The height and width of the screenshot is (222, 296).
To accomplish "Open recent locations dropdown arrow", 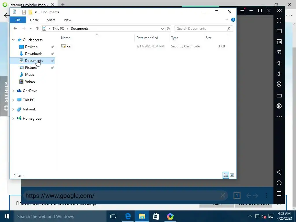I will pyautogui.click(x=31, y=29).
